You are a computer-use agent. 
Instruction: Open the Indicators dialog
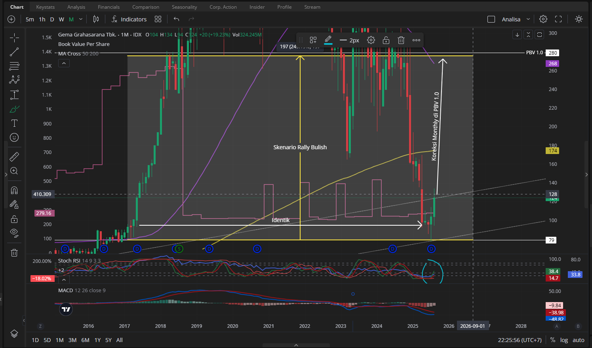click(129, 19)
